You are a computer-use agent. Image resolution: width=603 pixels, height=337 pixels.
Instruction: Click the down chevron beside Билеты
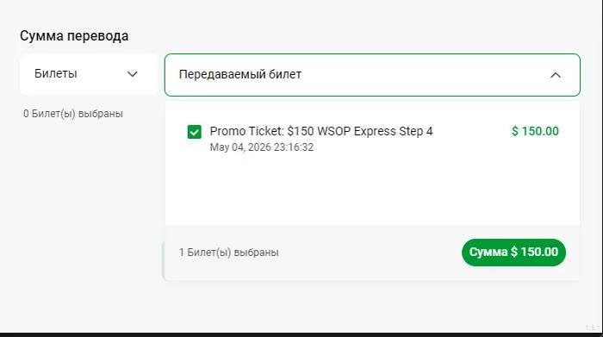point(133,74)
